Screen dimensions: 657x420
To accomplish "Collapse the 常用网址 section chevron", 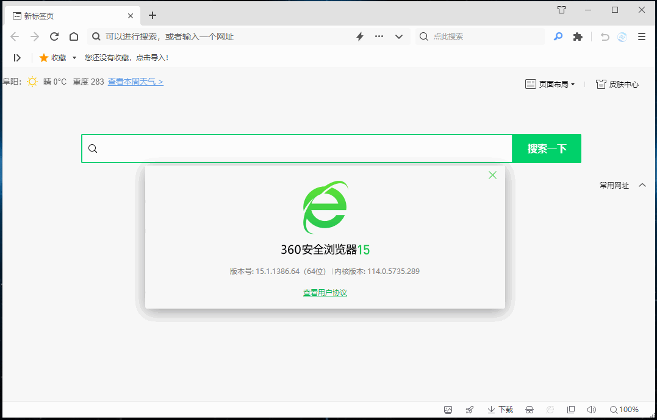I will click(642, 185).
